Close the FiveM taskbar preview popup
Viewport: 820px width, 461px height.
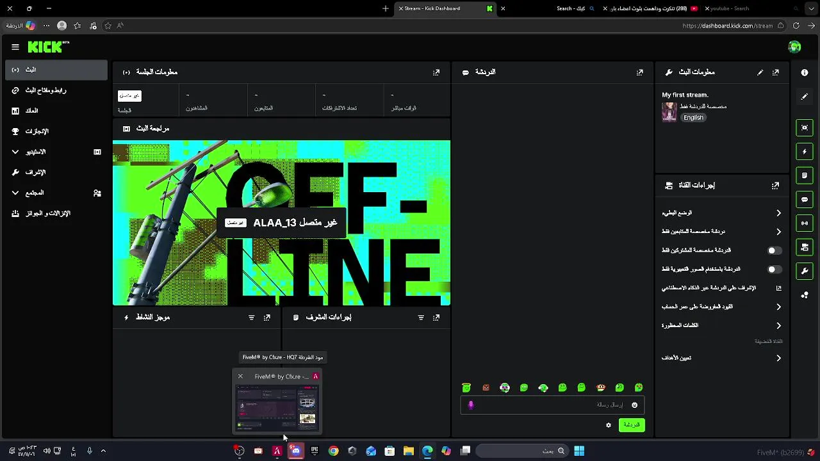240,376
